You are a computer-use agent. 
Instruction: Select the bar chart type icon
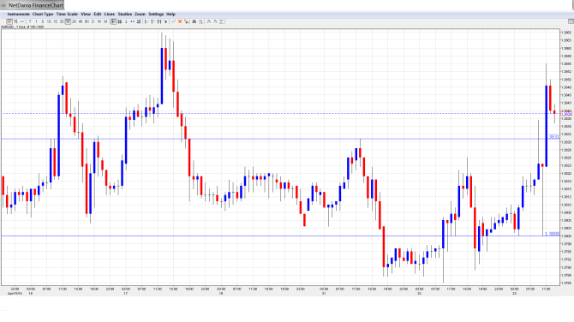15,21
